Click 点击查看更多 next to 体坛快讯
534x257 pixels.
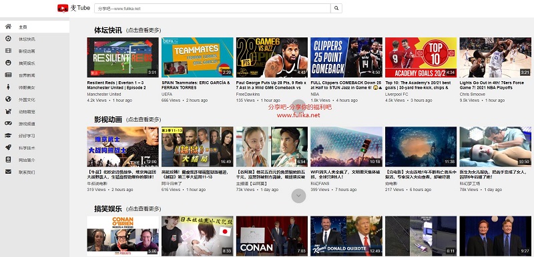(x=144, y=30)
